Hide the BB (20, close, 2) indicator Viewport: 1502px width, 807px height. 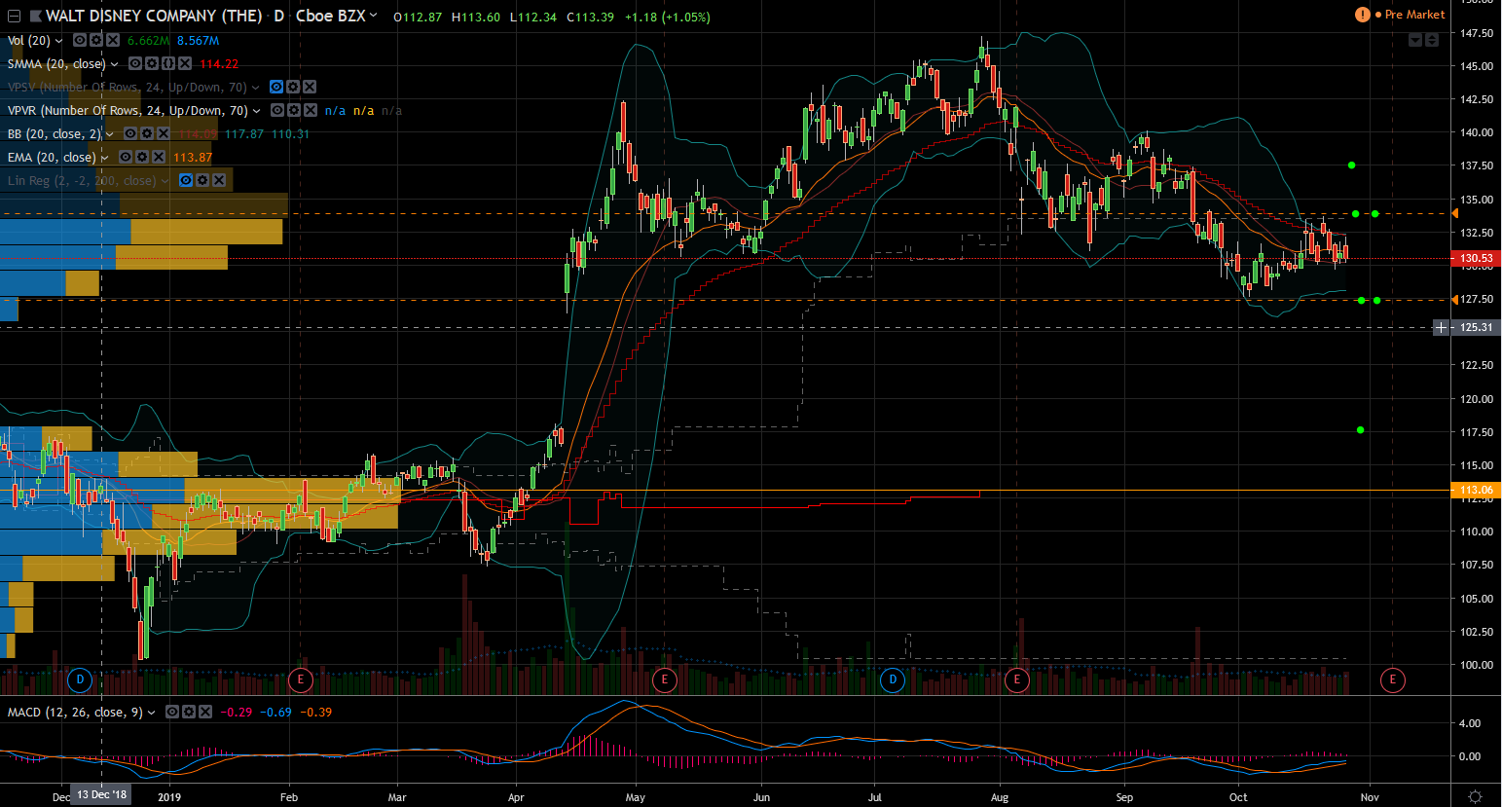click(130, 133)
